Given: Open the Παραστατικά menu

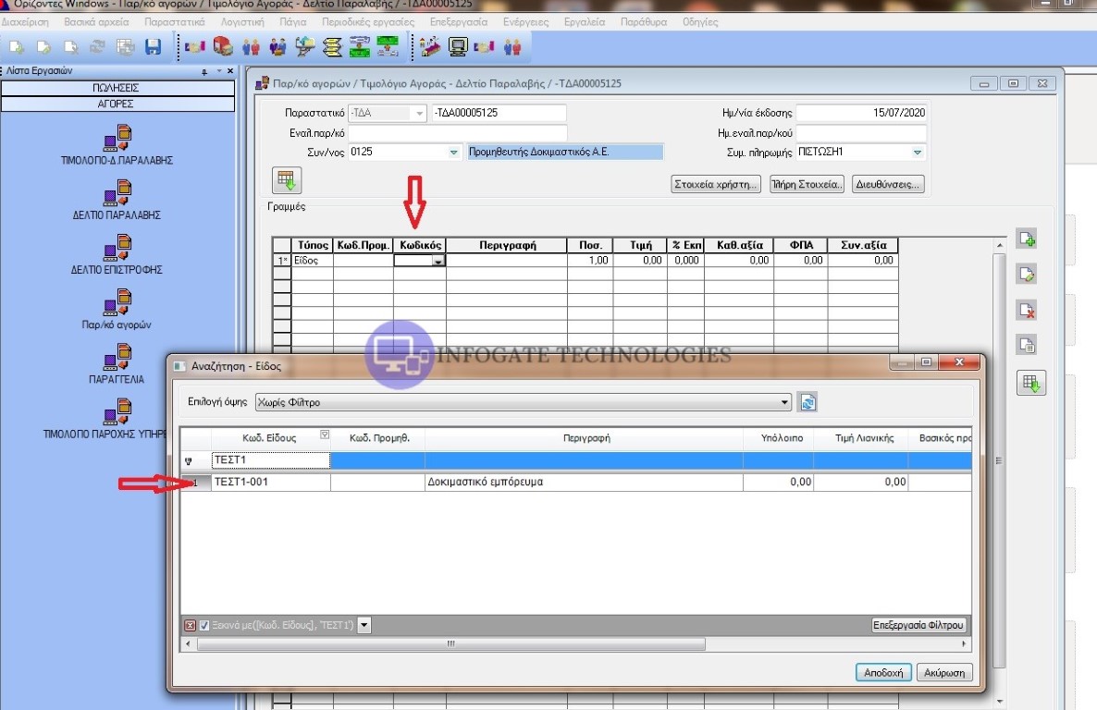Looking at the screenshot, I should (x=175, y=21).
